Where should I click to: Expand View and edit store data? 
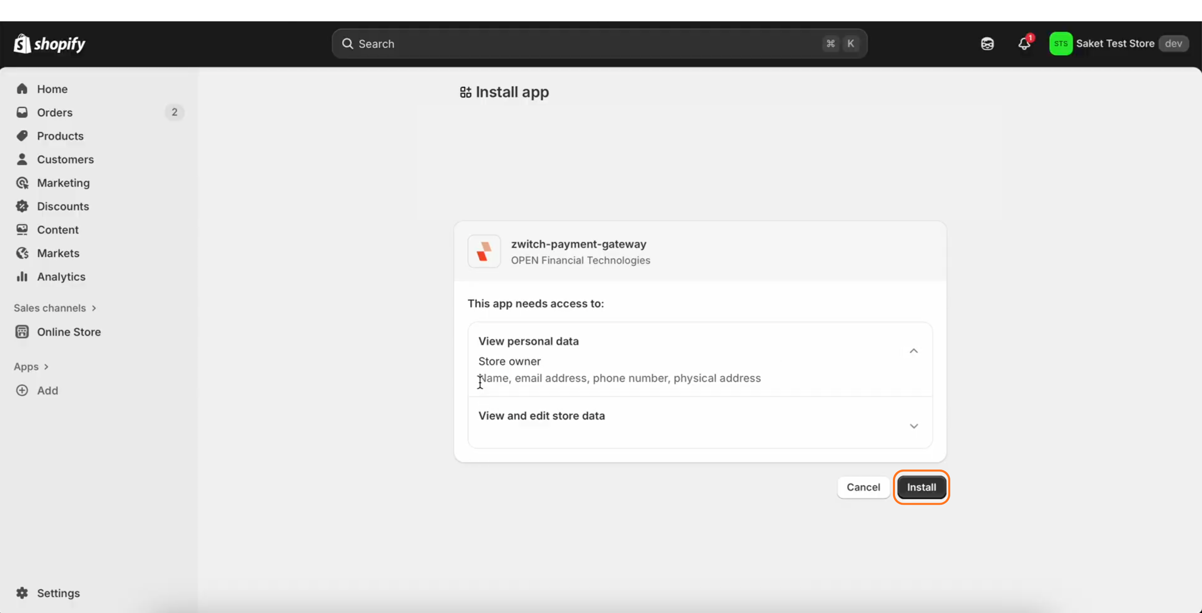coord(913,426)
